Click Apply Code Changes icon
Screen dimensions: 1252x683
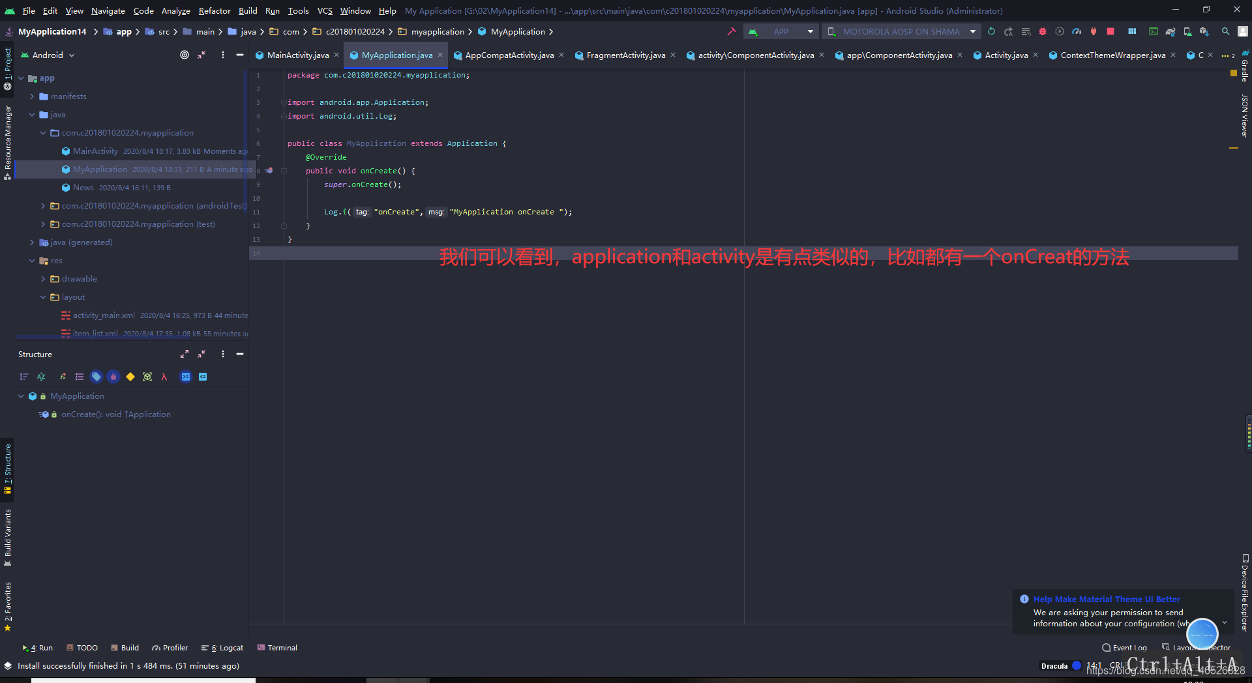click(x=1025, y=31)
